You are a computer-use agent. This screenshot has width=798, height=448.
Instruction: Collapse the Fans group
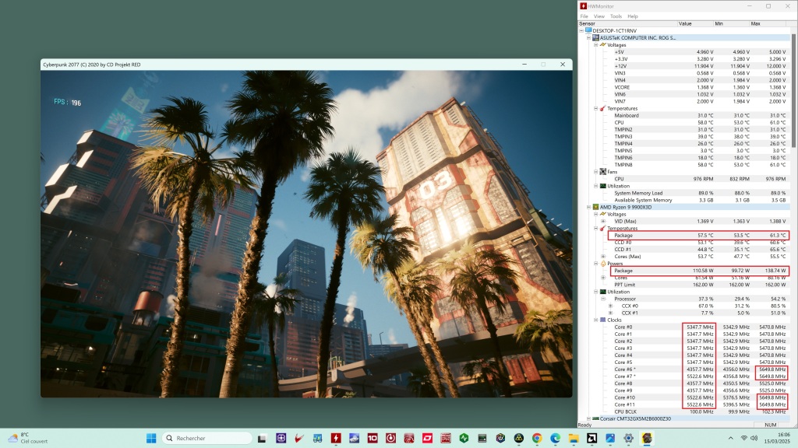595,172
